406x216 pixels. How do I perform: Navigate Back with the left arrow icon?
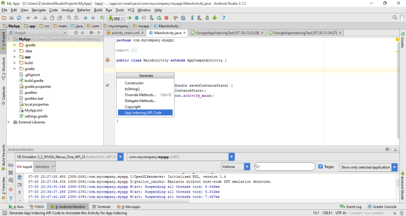(85, 18)
